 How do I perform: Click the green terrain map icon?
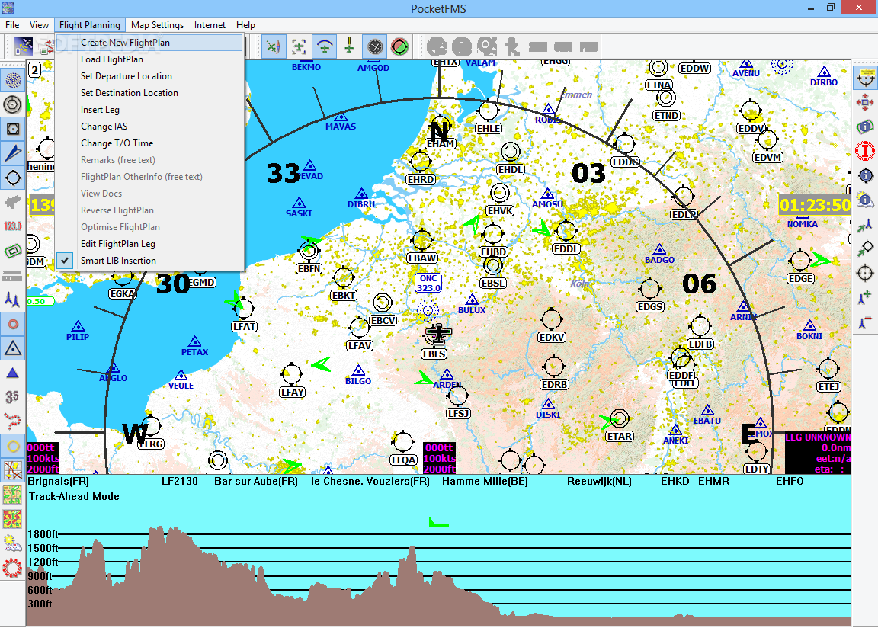pos(13,495)
